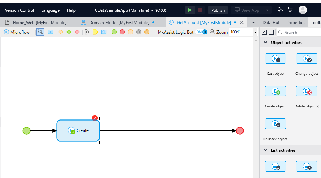
Task: Select the Change object activity icon
Action: click(307, 59)
